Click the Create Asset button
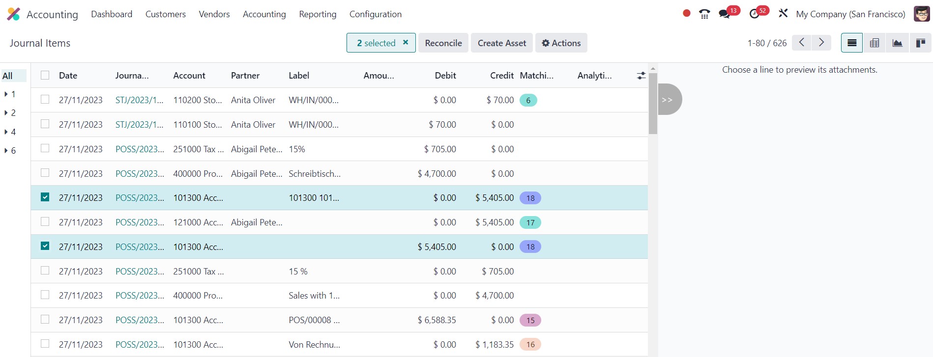Screen dimensions: 933x357 [x=502, y=43]
